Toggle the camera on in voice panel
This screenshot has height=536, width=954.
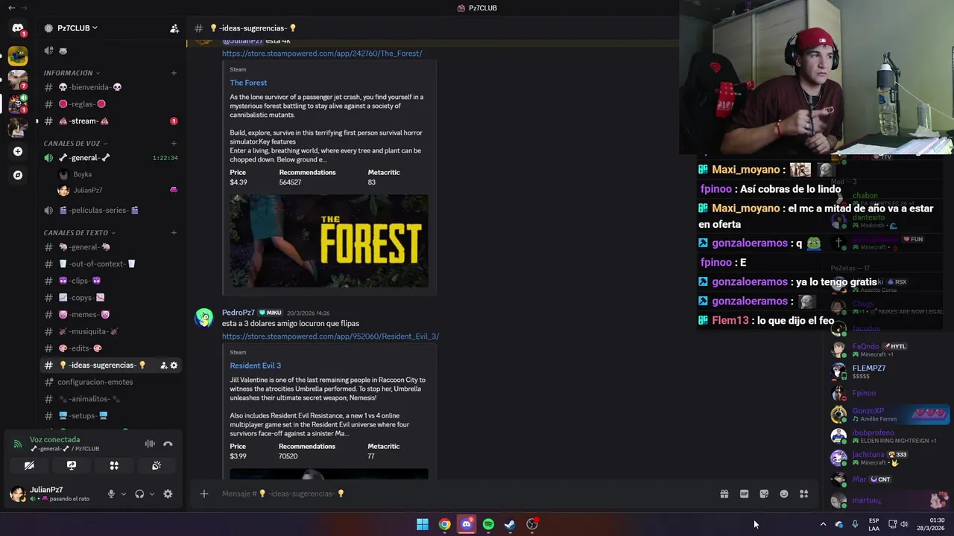tap(29, 465)
